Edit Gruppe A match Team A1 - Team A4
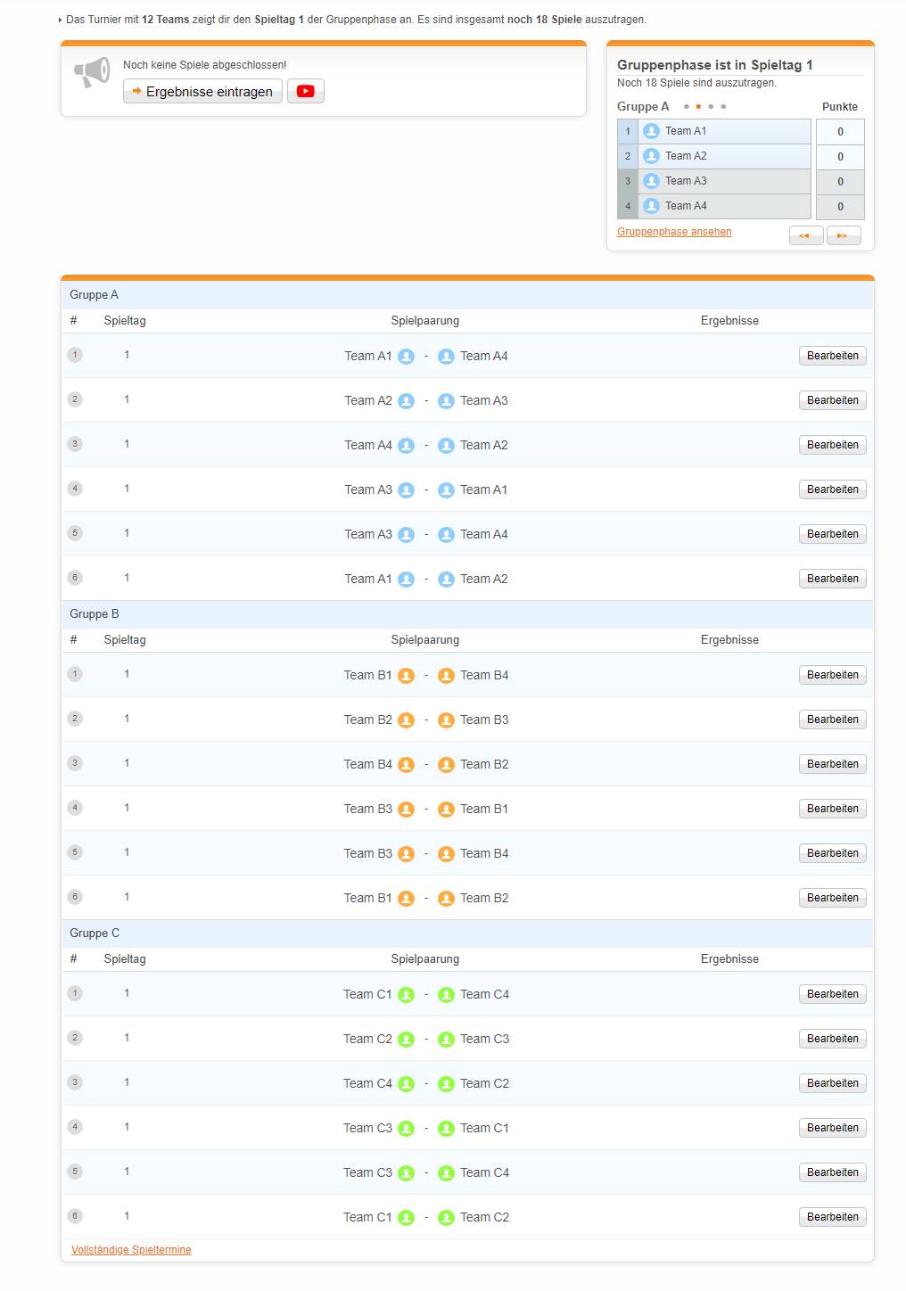The width and height of the screenshot is (906, 1291). click(x=832, y=356)
